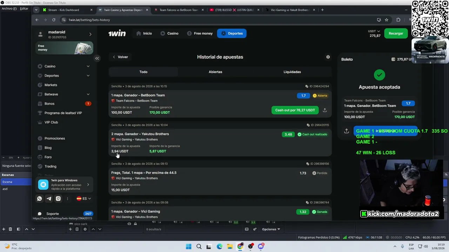Open OBS Archivo menu
The height and width of the screenshot is (252, 449).
point(9,8)
